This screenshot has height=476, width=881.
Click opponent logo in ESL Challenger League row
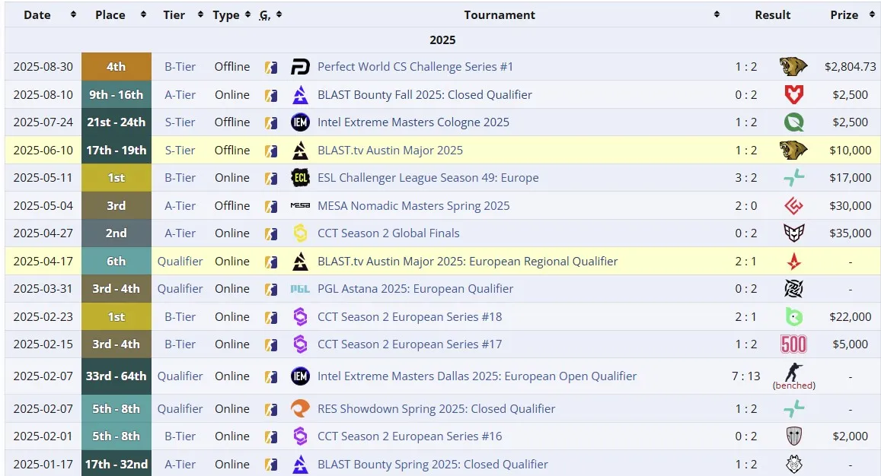pyautogui.click(x=793, y=178)
